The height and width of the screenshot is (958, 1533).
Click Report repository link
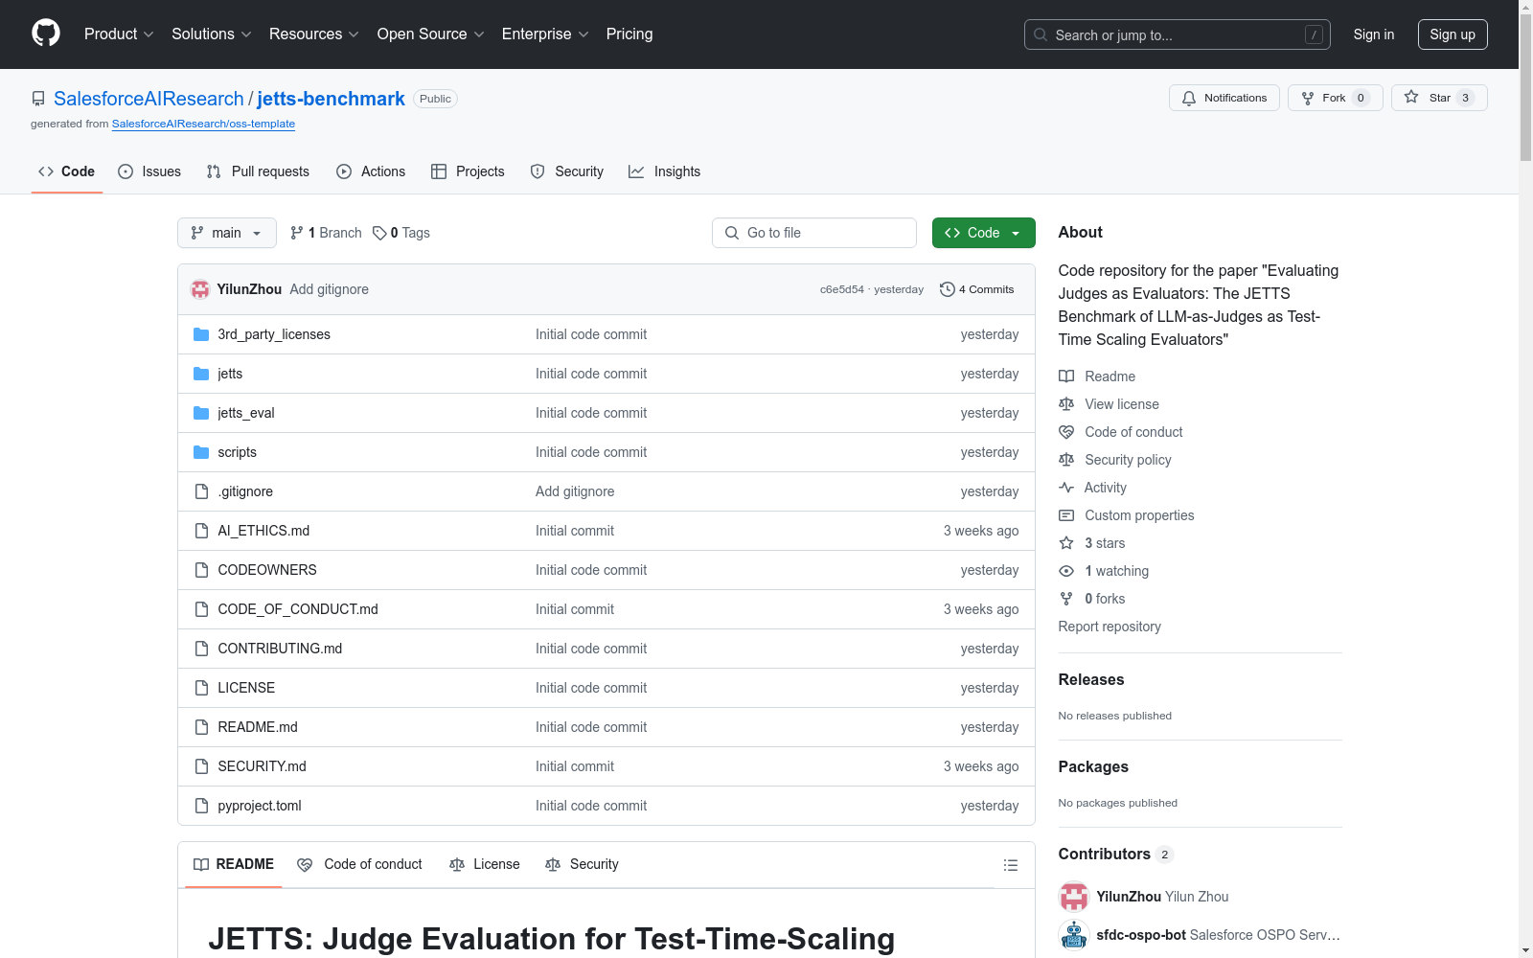pyautogui.click(x=1110, y=627)
